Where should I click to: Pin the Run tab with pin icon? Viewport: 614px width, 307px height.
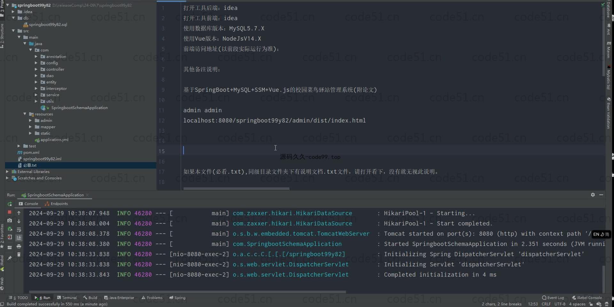coord(10,258)
